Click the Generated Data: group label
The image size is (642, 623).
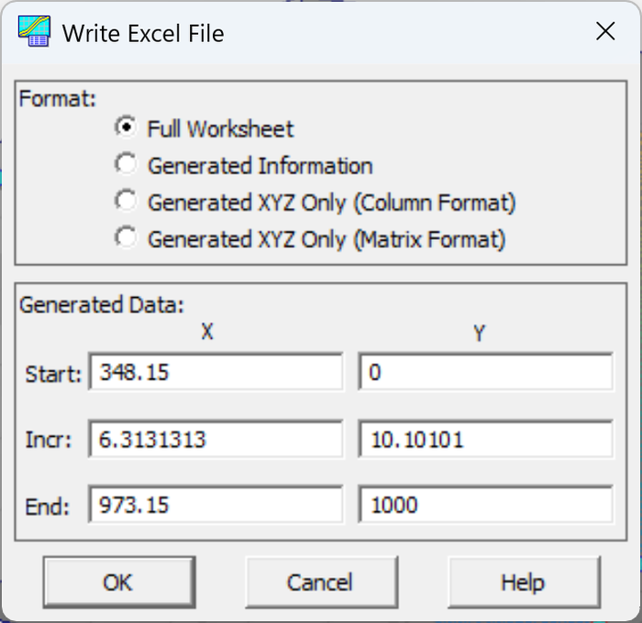tap(102, 305)
